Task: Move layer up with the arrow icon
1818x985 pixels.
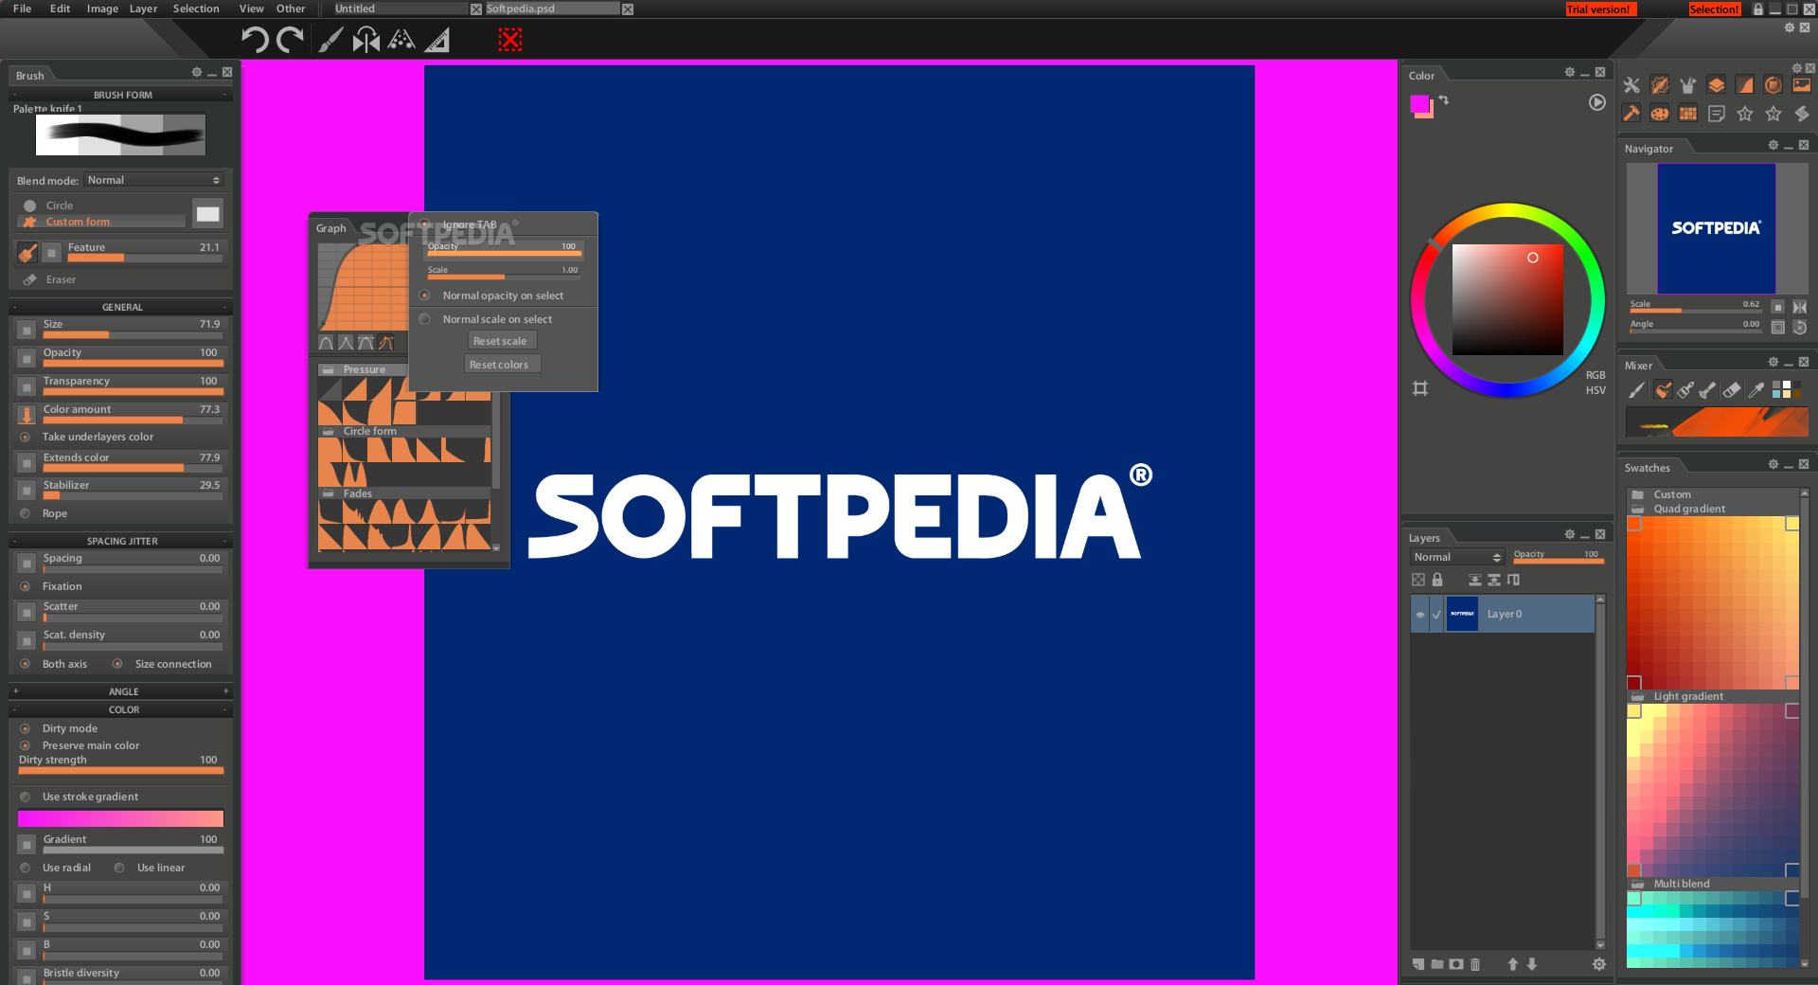Action: 1513,964
